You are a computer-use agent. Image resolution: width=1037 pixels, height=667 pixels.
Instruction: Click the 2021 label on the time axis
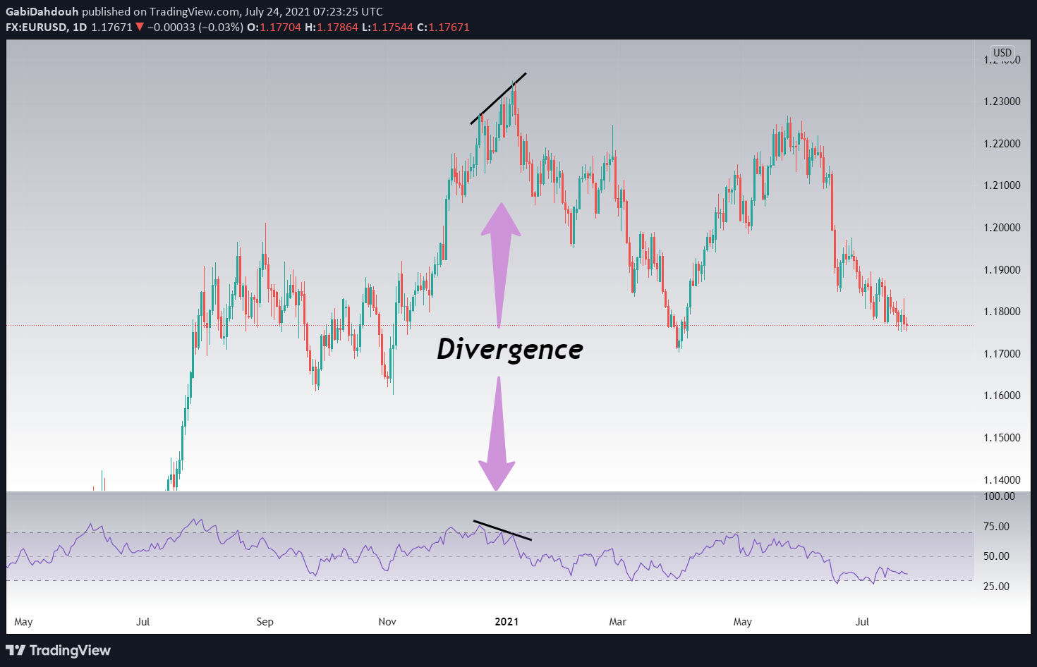coord(507,622)
